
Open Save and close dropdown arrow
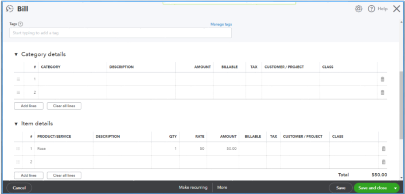pos(395,188)
